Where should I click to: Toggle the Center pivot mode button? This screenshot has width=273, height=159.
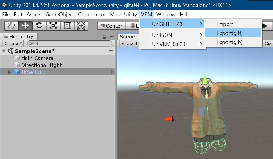click(111, 26)
